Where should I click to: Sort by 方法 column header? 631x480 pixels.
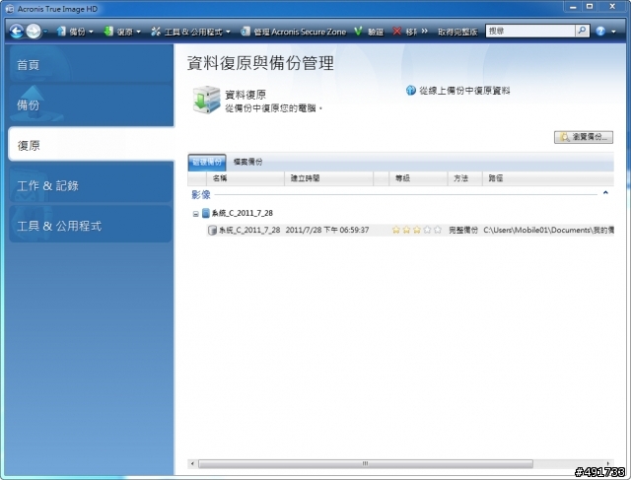click(465, 178)
